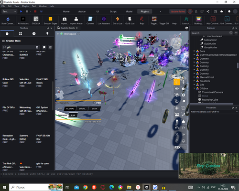Select ThumbnailCamera in Explorer
The width and height of the screenshot is (239, 191).
tap(212, 92)
